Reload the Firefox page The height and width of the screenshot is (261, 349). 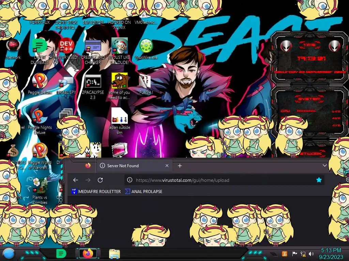pos(100,180)
